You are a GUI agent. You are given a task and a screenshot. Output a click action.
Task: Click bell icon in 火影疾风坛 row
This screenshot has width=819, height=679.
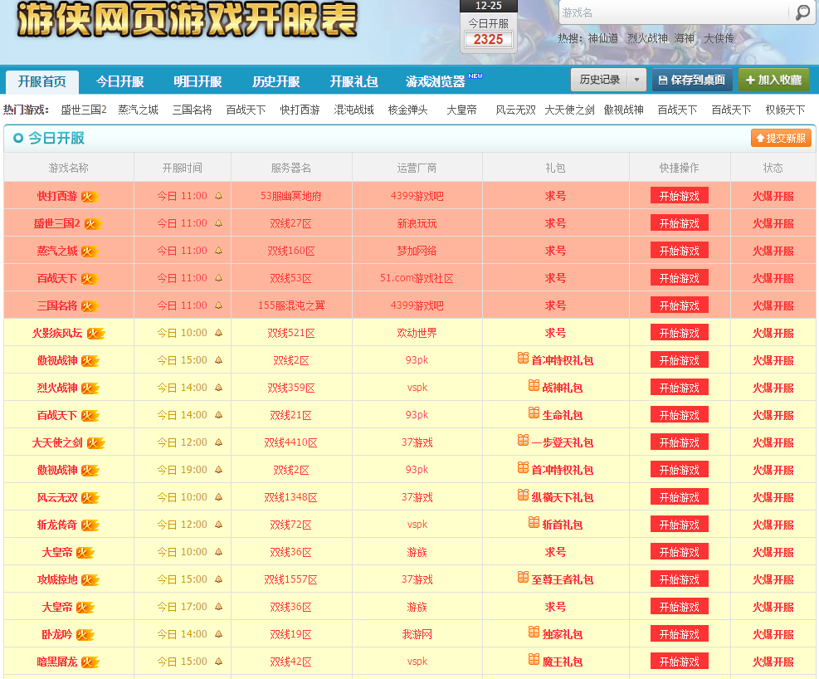point(218,333)
